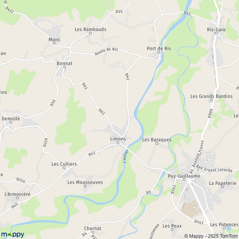
Task: Open the Mappy logo link
Action: pyautogui.click(x=13, y=235)
